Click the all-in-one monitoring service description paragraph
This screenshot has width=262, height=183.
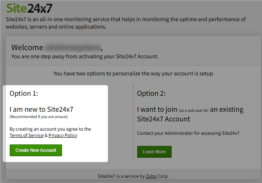tap(126, 23)
